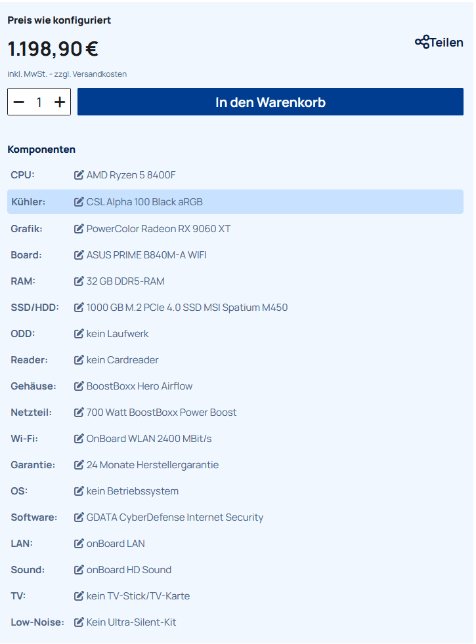Click the Teilen share link
The height and width of the screenshot is (644, 476).
[439, 43]
